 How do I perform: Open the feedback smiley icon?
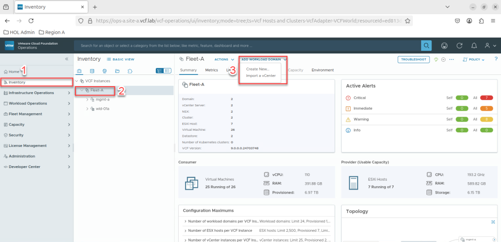(444, 46)
